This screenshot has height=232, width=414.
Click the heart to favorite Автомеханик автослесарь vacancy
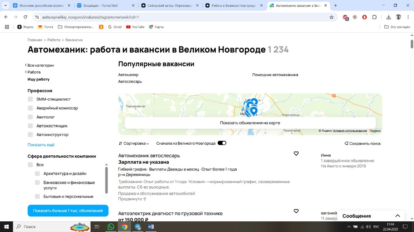(296, 153)
